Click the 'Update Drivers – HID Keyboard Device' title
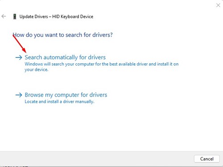Screen dimensions: 223x167 click(56, 16)
